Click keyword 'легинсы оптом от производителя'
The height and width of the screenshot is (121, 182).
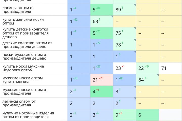[x=19, y=103]
